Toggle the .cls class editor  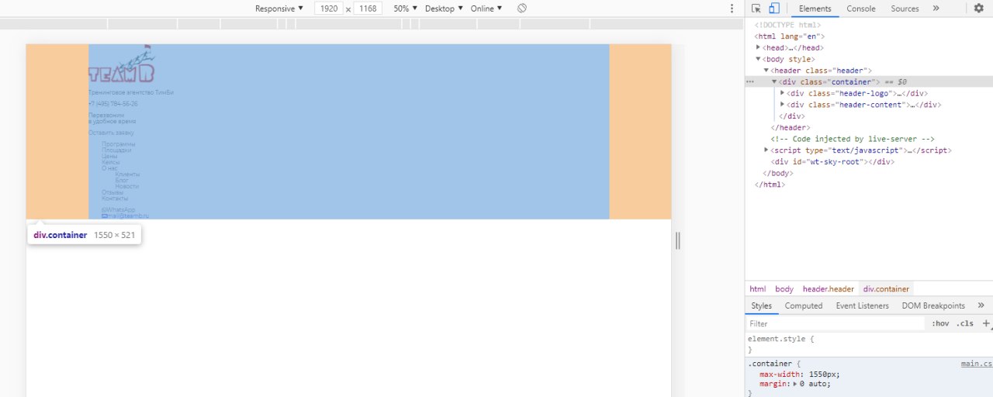click(x=964, y=323)
